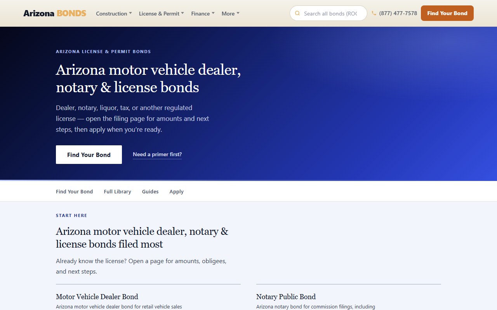
Task: Click the phone icon by the number
Action: [374, 13]
